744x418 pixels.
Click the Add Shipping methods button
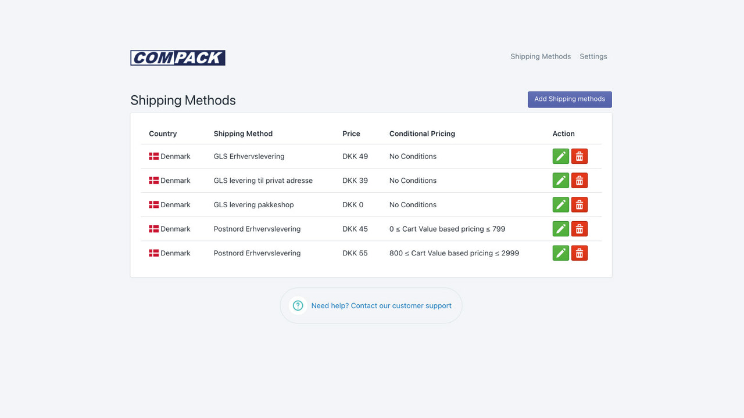pyautogui.click(x=570, y=99)
